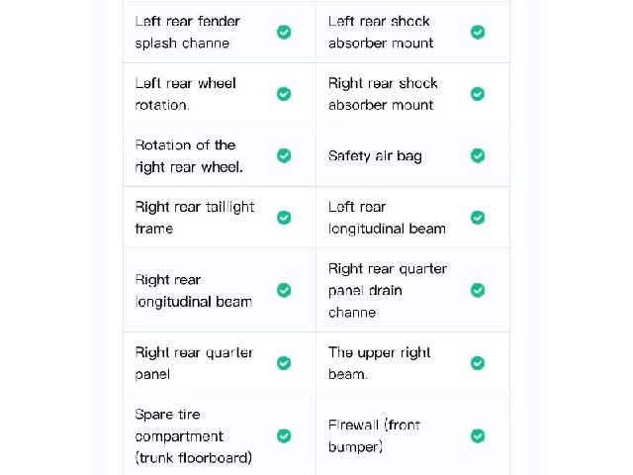The height and width of the screenshot is (475, 633).
Task: Click green check for Left rear longitudinal beam
Action: tap(478, 218)
